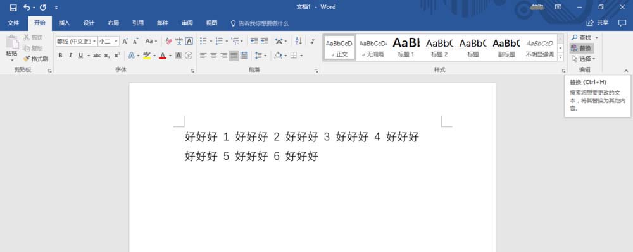The width and height of the screenshot is (633, 252).
Task: Apply bullet list
Action: pos(203,41)
